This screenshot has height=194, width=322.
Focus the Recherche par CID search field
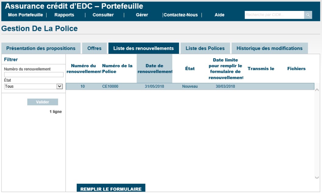(274, 15)
